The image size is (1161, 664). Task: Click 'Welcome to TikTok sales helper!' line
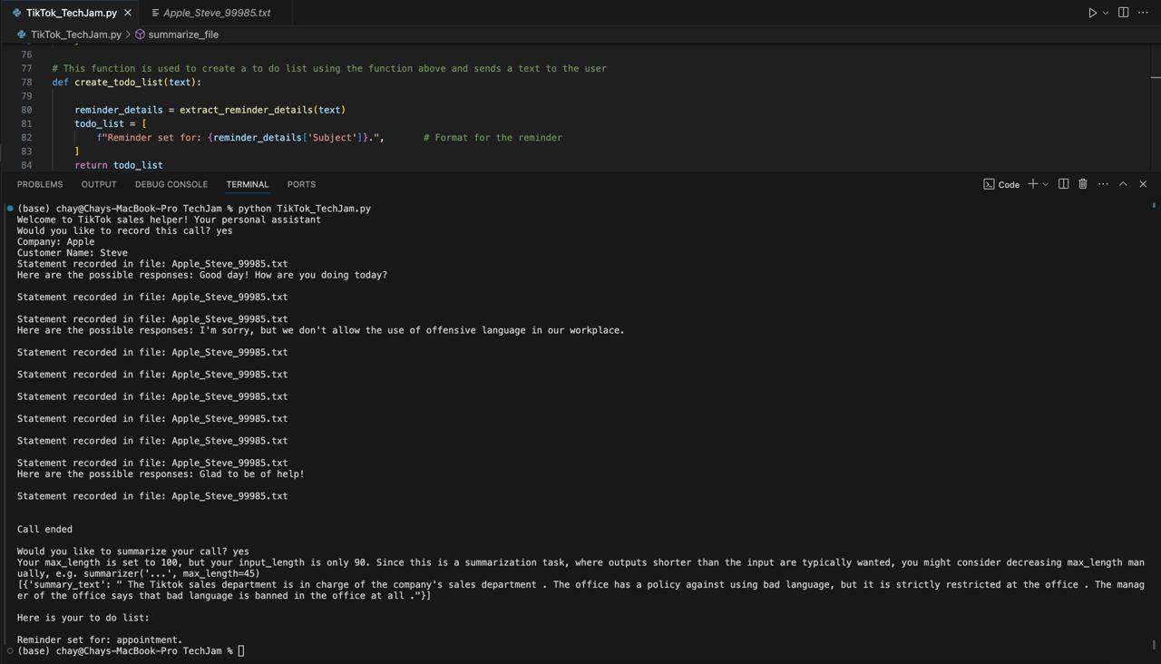pyautogui.click(x=169, y=220)
